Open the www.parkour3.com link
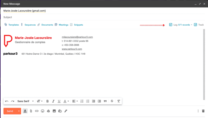The height and width of the screenshot is (118, 208). (72, 49)
